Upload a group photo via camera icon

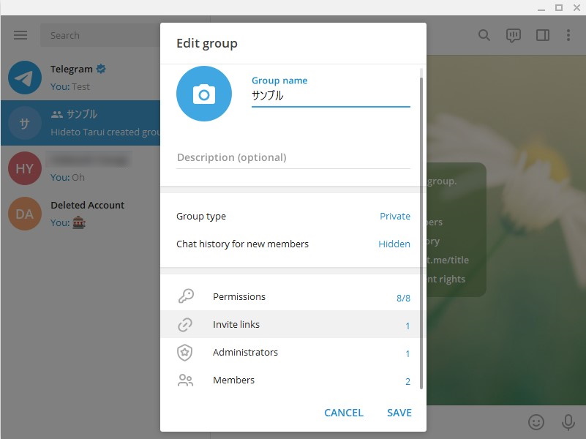click(203, 94)
